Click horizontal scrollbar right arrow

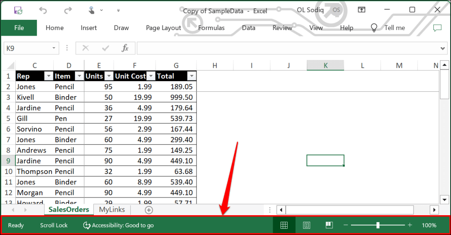pos(434,210)
